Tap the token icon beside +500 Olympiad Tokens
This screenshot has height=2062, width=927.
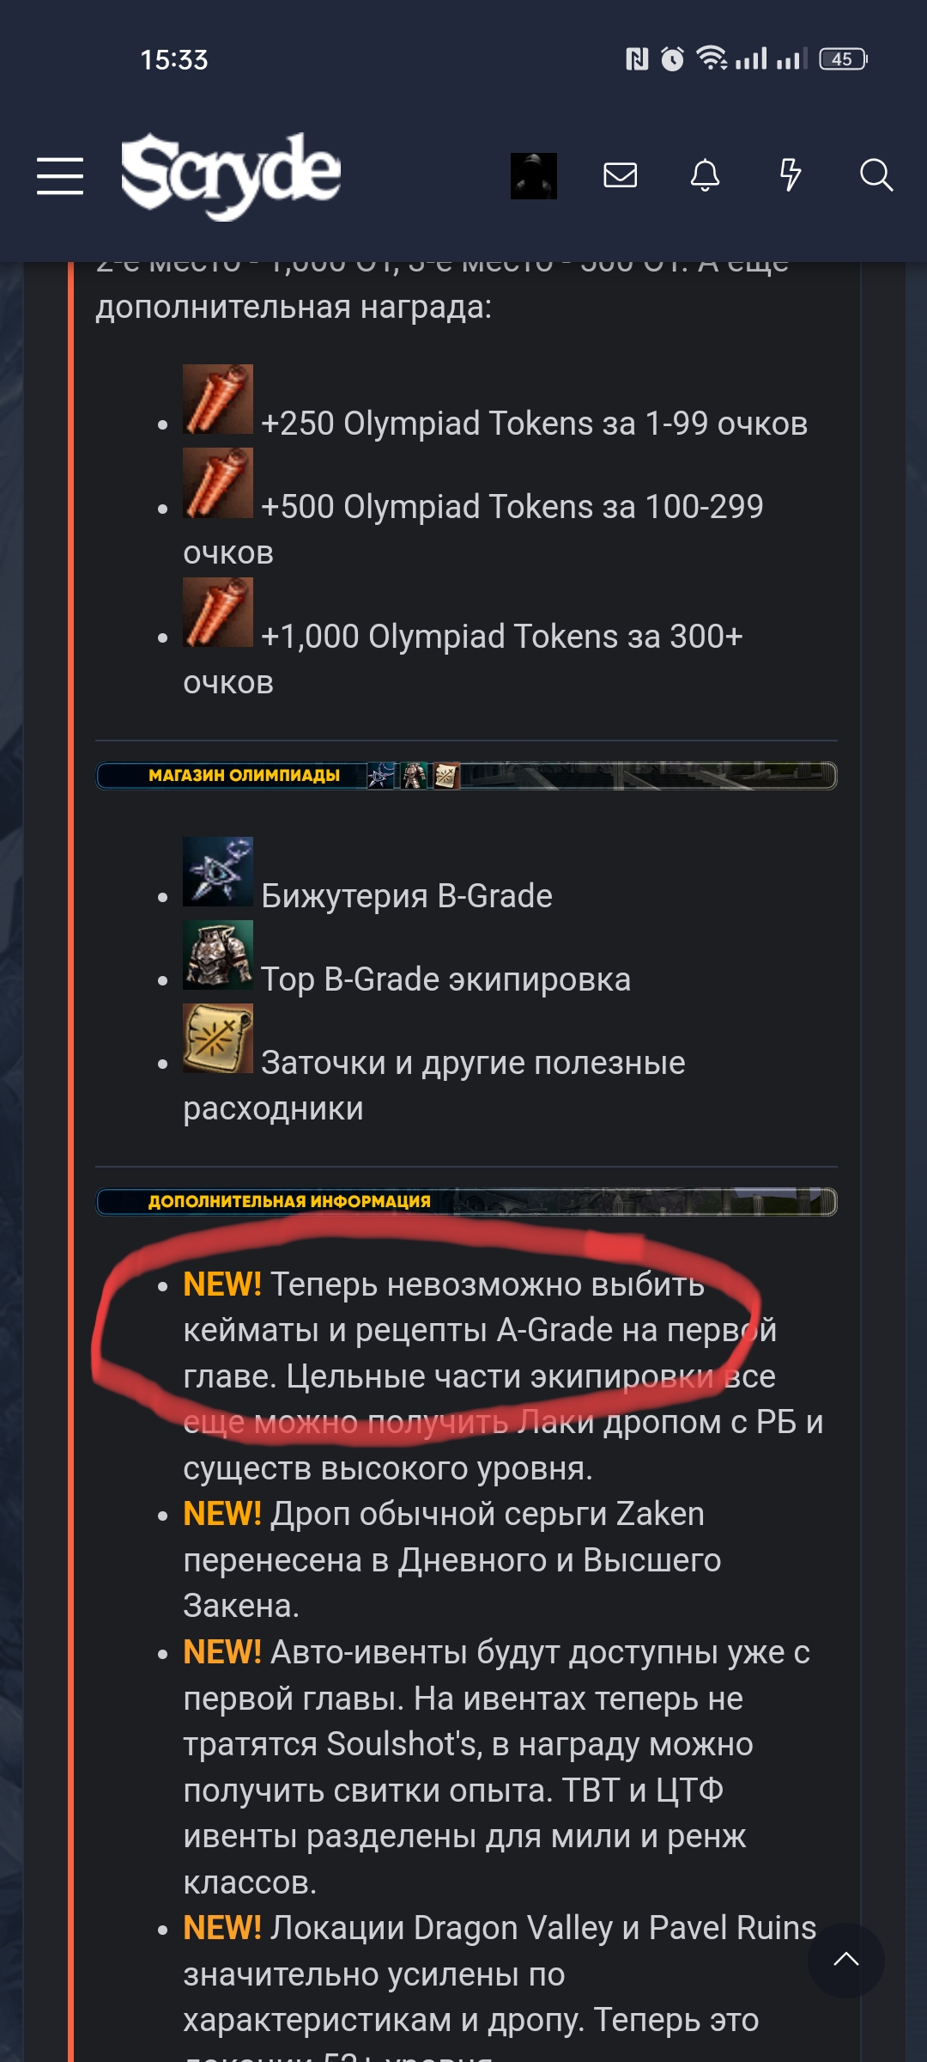click(218, 483)
